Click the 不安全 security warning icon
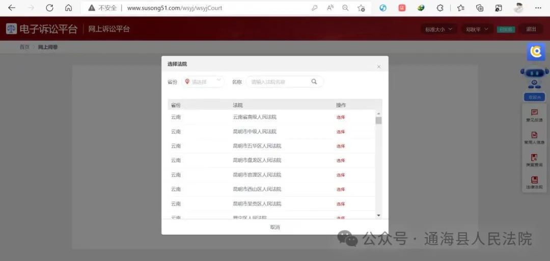 pos(92,8)
